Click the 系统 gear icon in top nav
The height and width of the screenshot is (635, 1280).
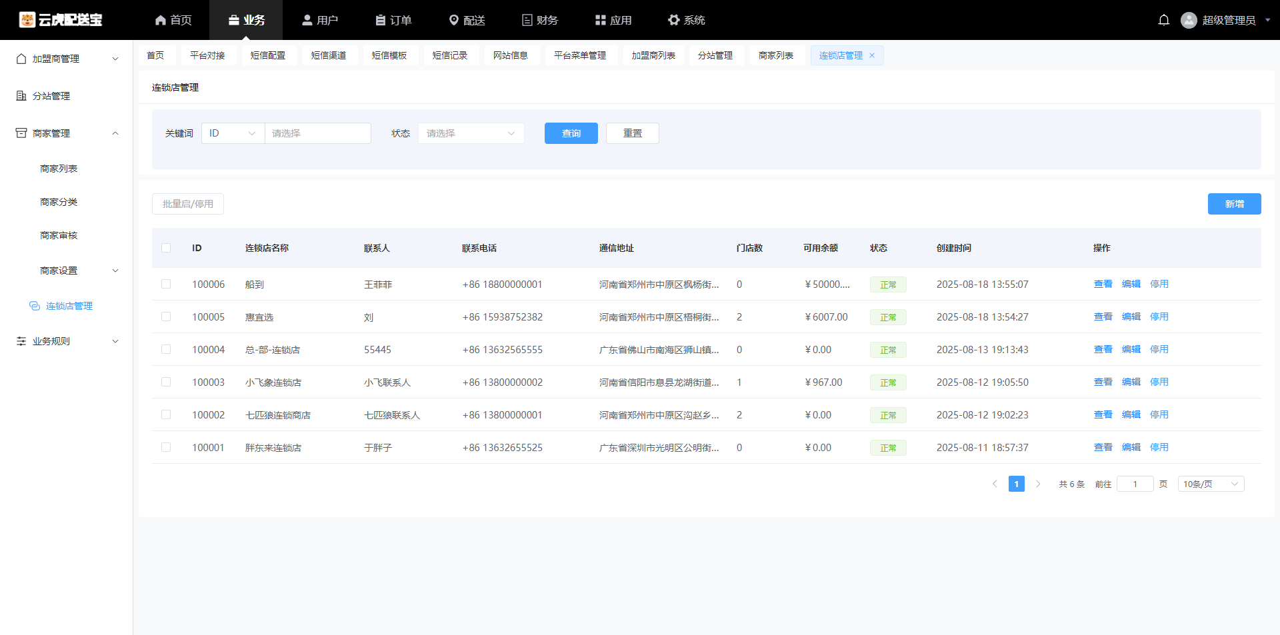pos(673,20)
